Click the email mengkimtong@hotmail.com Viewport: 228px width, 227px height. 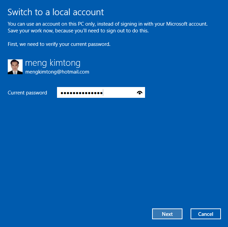coord(57,72)
